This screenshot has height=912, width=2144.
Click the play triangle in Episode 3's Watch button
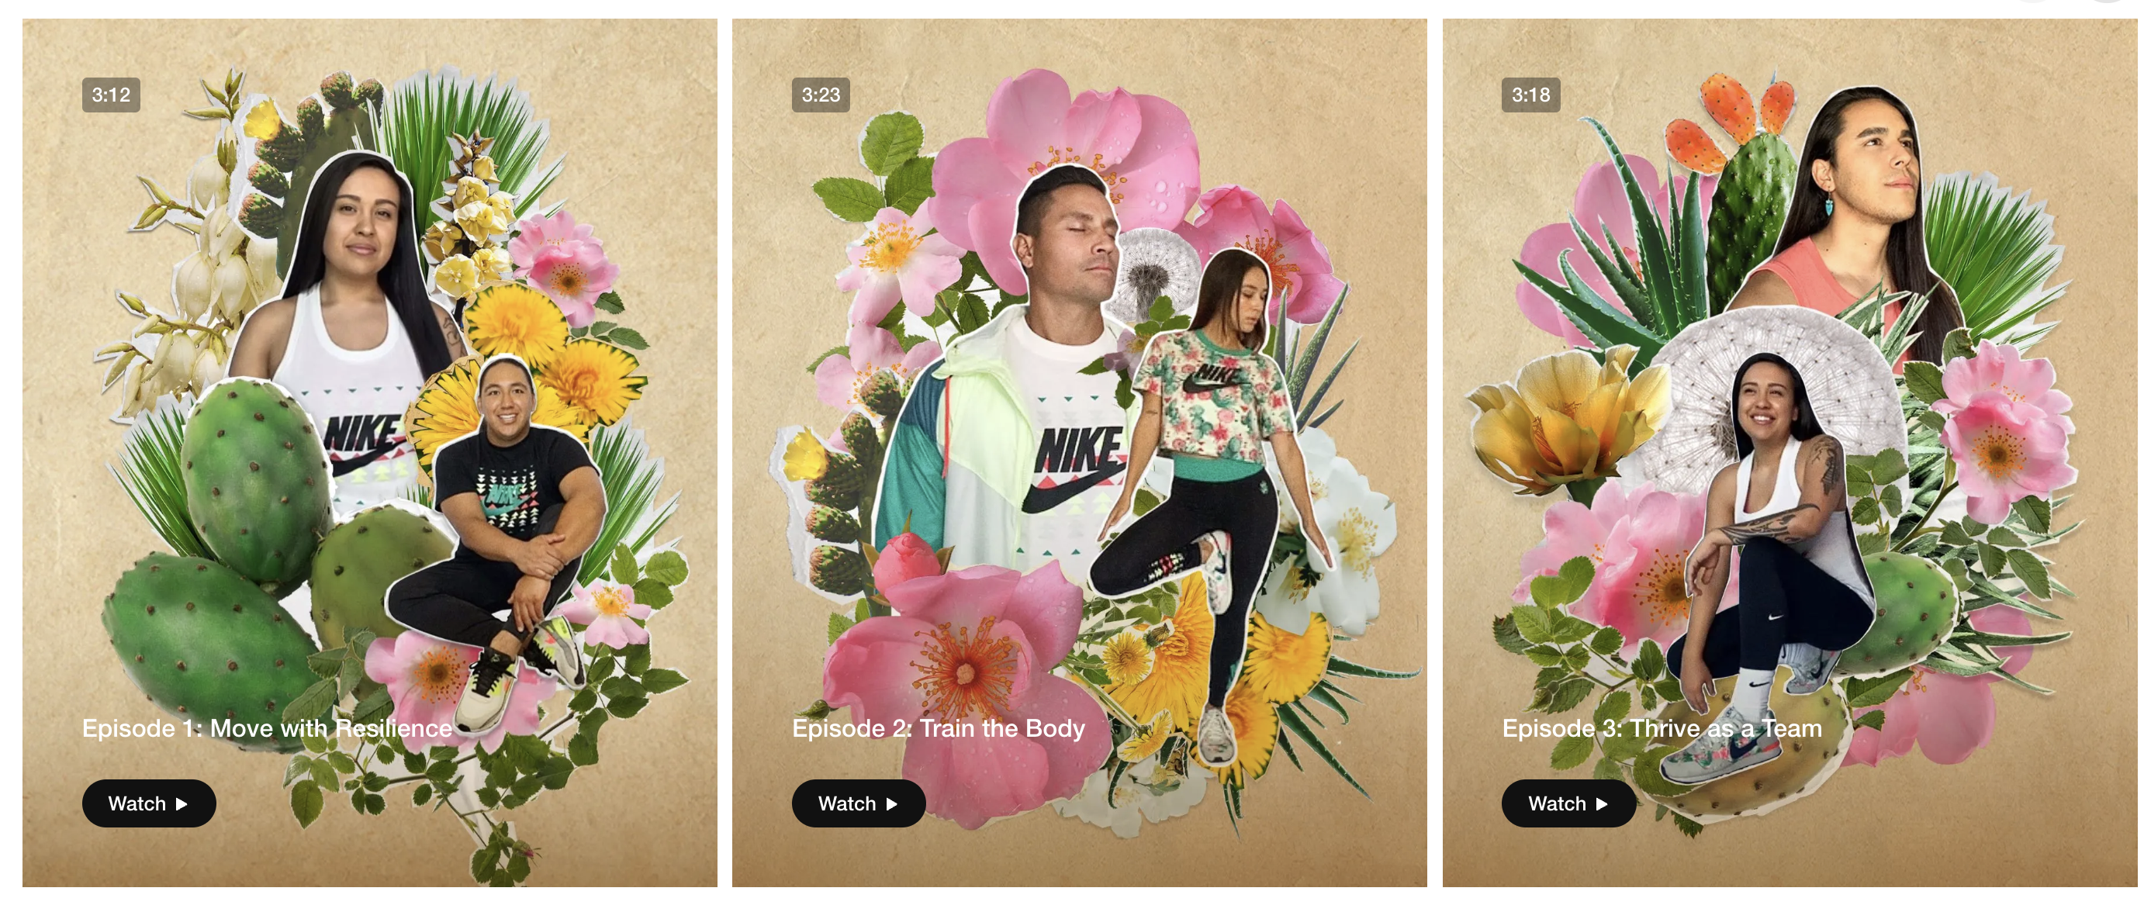1601,804
